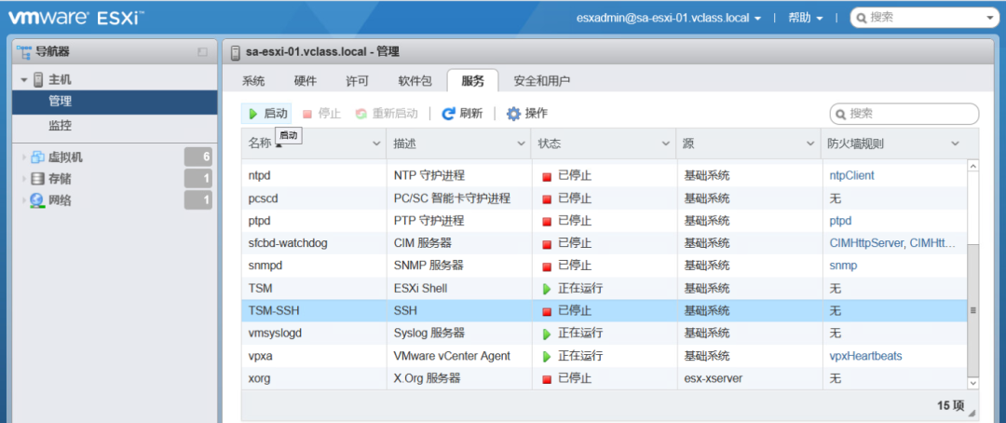Expand the 存储 tree node
1006x423 pixels.
pyautogui.click(x=25, y=179)
